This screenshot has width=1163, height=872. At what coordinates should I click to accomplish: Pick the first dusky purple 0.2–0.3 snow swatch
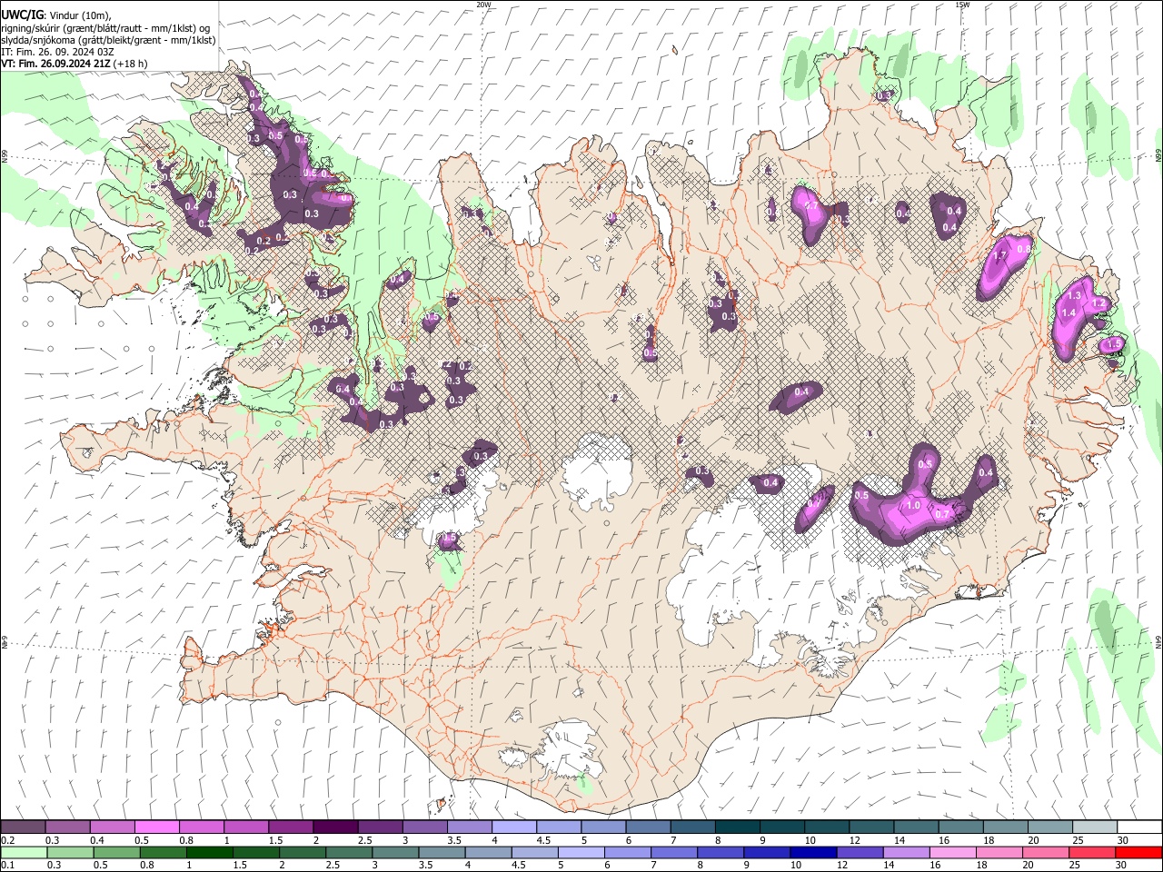(x=23, y=827)
